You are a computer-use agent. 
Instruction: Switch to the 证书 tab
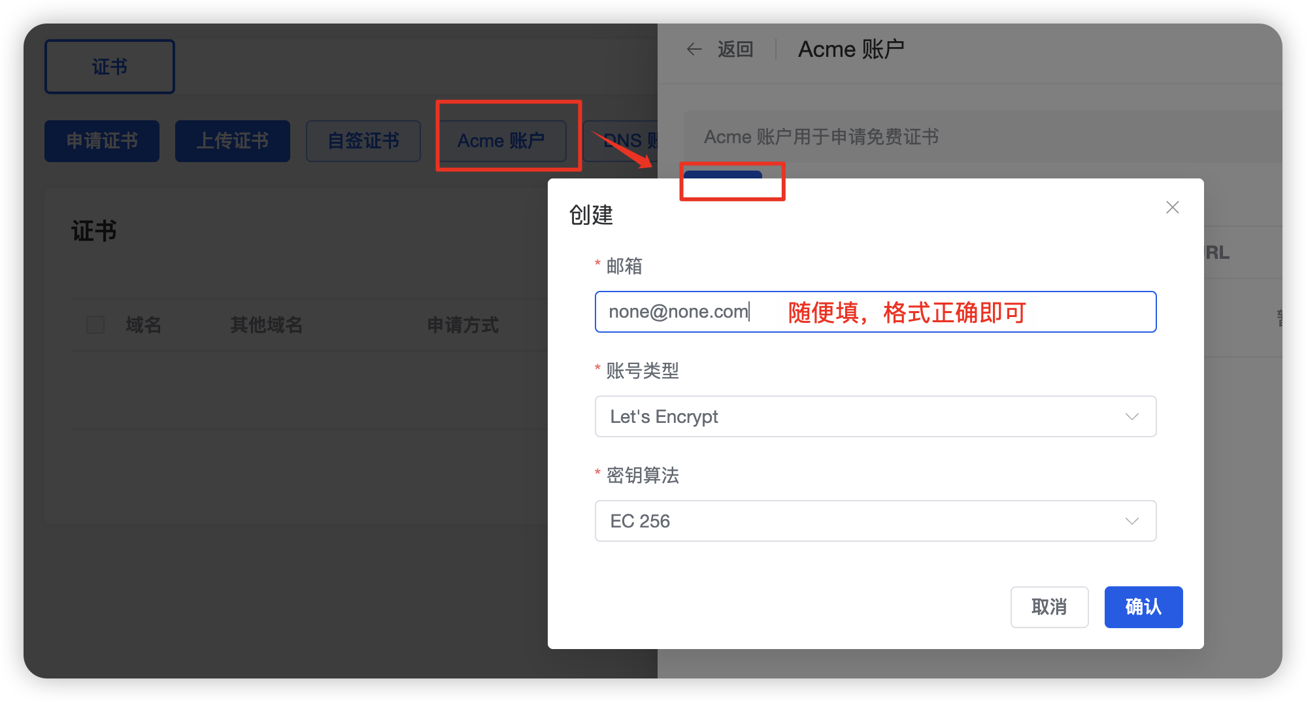(109, 67)
